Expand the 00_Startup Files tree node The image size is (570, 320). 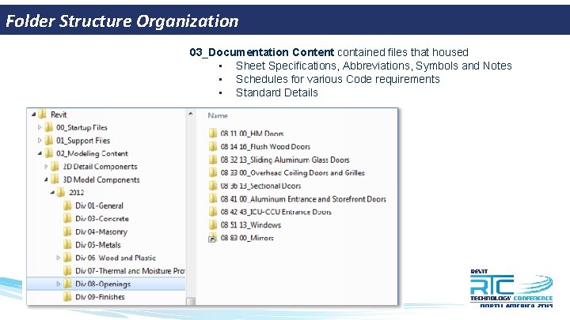point(40,127)
